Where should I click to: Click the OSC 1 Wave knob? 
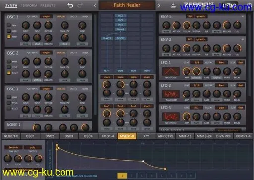pyautogui.click(x=26, y=25)
